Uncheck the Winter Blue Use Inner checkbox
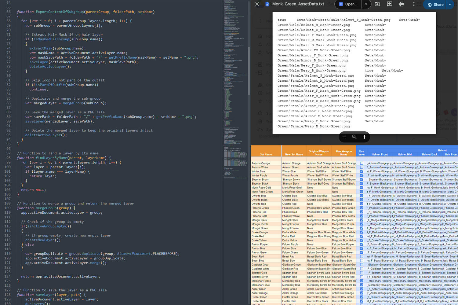This screenshot has width=458, height=305. (x=362, y=171)
